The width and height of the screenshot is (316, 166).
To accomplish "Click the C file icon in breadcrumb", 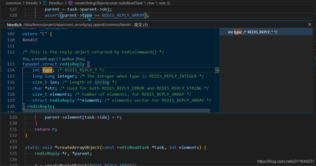I will tap(45, 3).
